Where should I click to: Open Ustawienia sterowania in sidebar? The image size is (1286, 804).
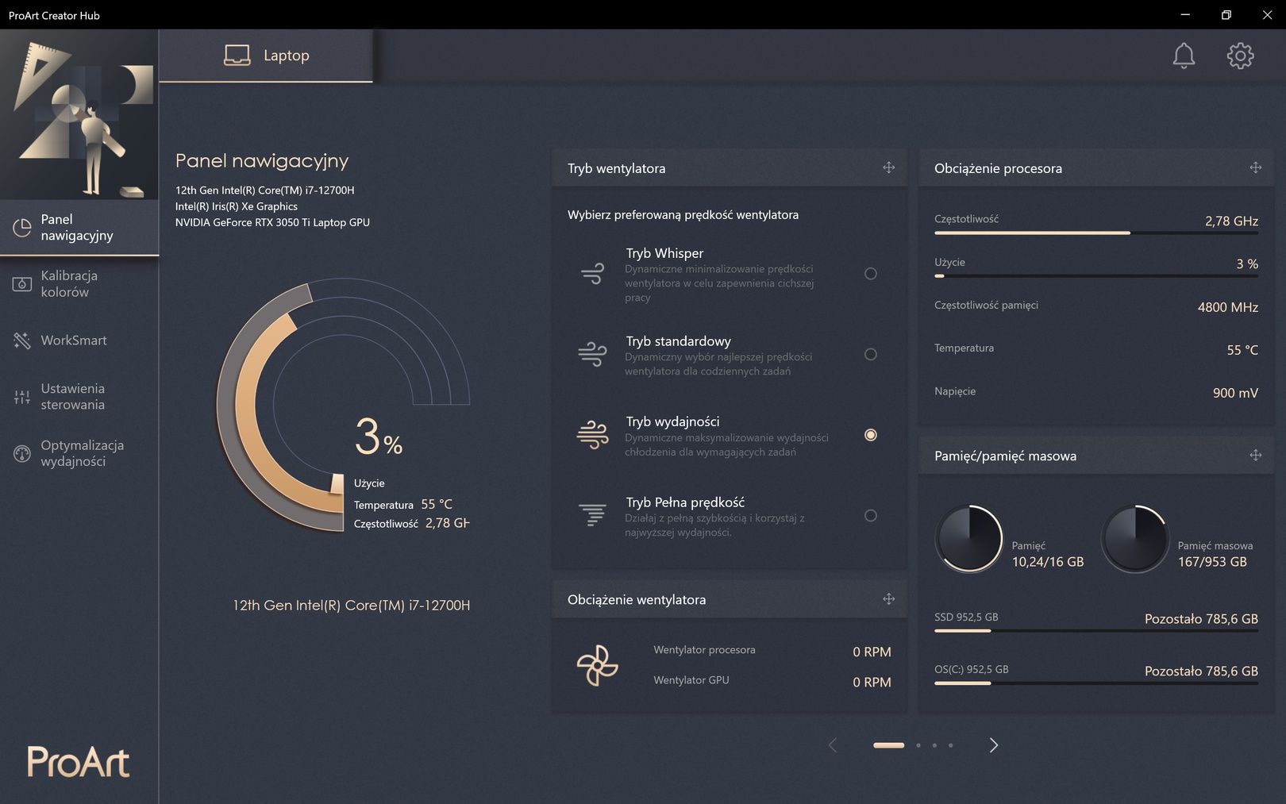pyautogui.click(x=79, y=397)
